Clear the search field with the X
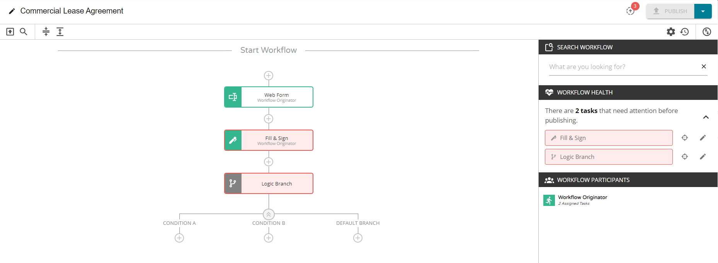 tap(704, 66)
